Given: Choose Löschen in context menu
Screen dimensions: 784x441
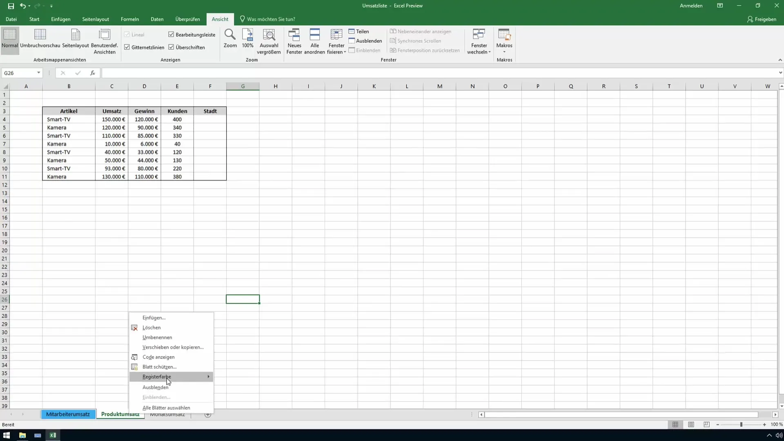Looking at the screenshot, I should 171,327.
